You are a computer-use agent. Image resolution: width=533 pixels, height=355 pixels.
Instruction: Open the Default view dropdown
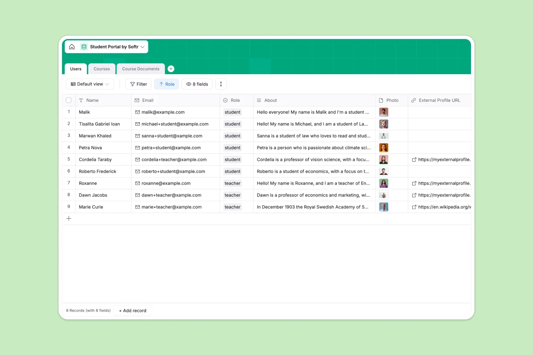point(90,84)
